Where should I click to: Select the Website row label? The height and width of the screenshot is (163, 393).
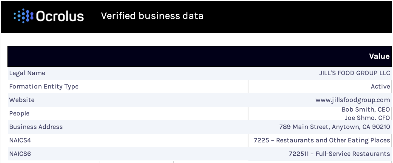[22, 100]
